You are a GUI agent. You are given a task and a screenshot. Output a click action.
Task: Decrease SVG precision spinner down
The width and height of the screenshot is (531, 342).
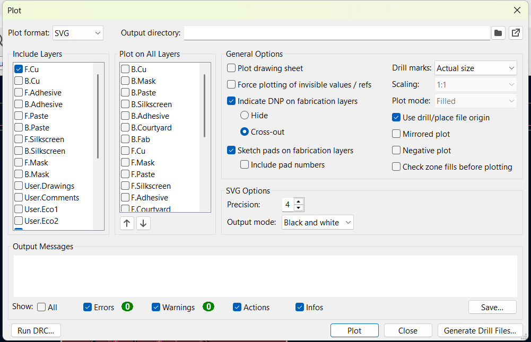click(x=298, y=207)
